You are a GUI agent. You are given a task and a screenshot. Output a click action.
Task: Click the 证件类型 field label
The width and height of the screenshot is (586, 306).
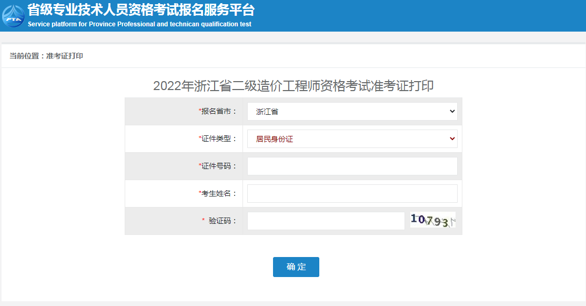218,139
